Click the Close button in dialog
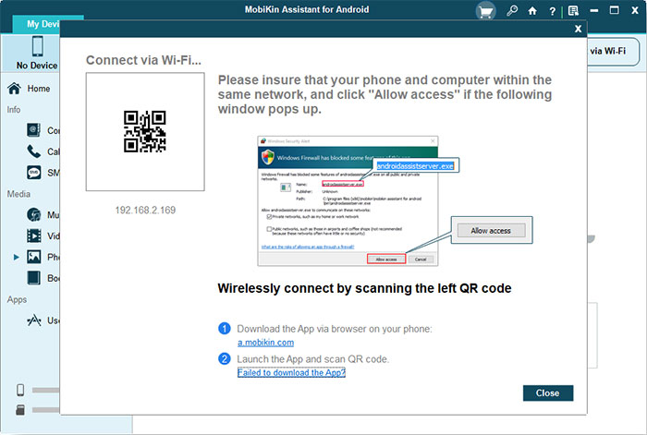 [548, 393]
